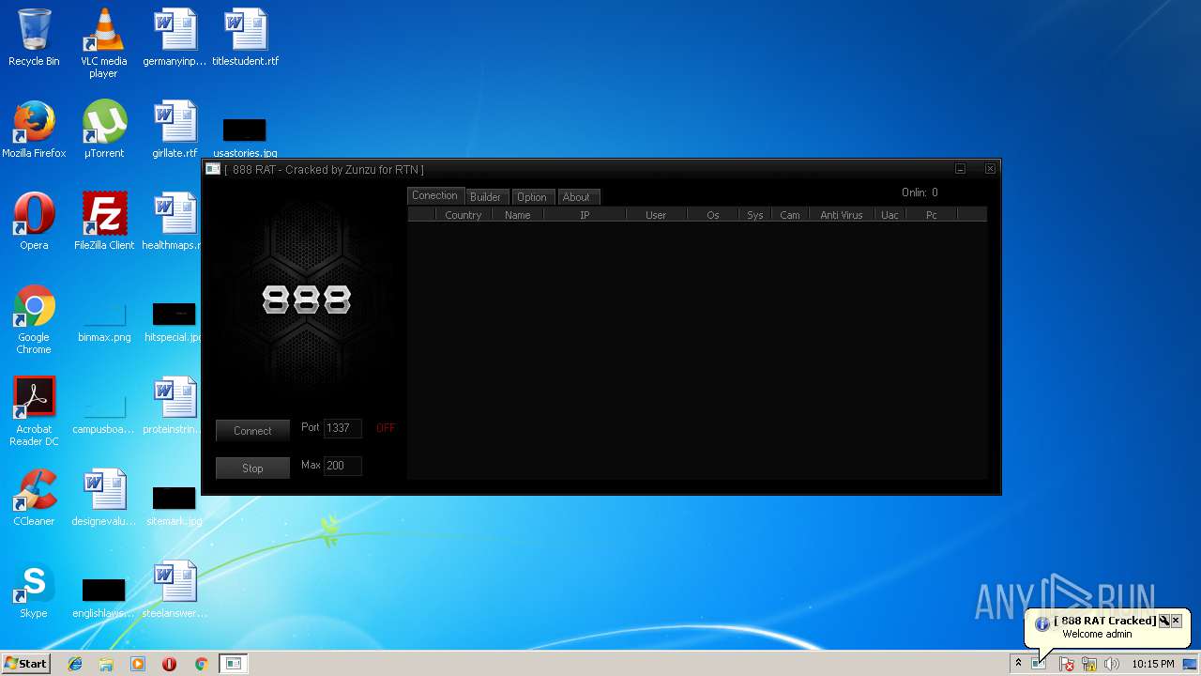Click the Show desktop button
Viewport: 1201px width, 676px height.
[x=1190, y=664]
